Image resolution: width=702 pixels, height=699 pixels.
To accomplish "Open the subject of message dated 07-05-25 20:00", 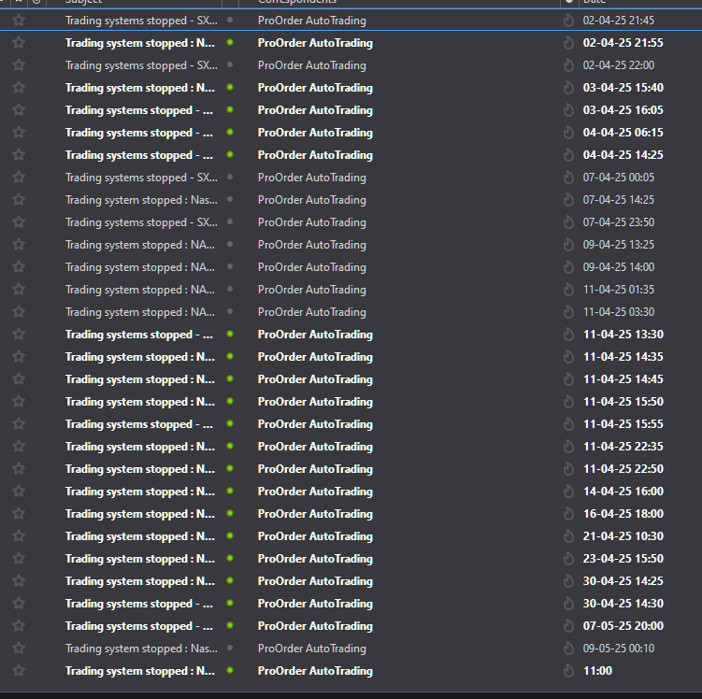I will tap(139, 626).
